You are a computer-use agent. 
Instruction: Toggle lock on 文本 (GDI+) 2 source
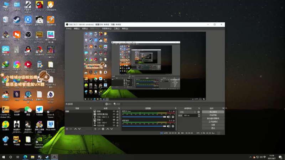point(118,117)
